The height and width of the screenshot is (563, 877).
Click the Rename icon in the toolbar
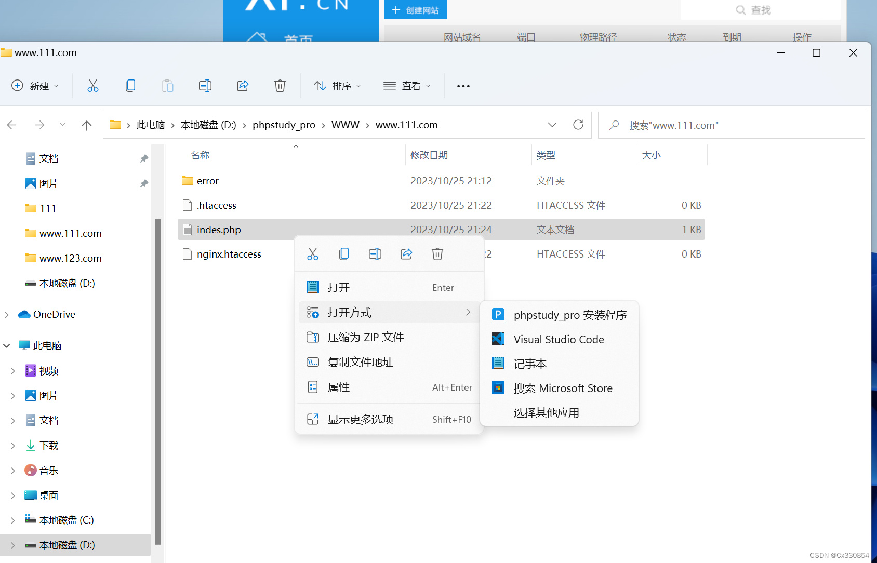[x=205, y=86]
